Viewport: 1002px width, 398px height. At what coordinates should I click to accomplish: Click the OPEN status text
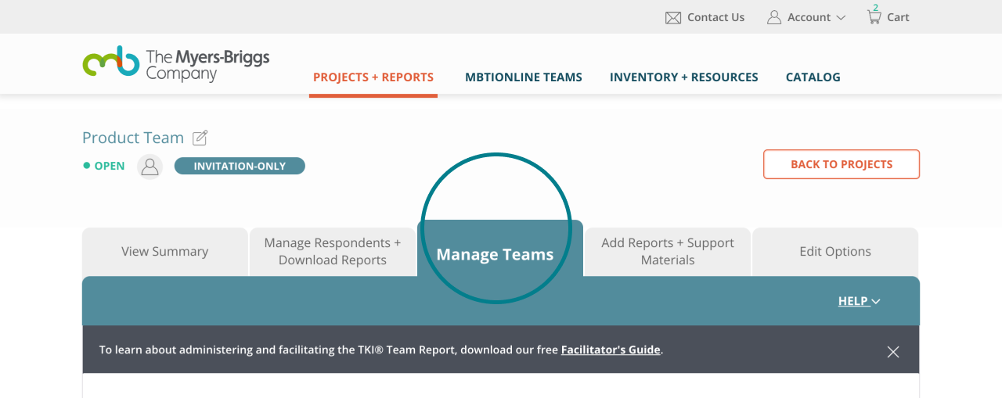[110, 166]
